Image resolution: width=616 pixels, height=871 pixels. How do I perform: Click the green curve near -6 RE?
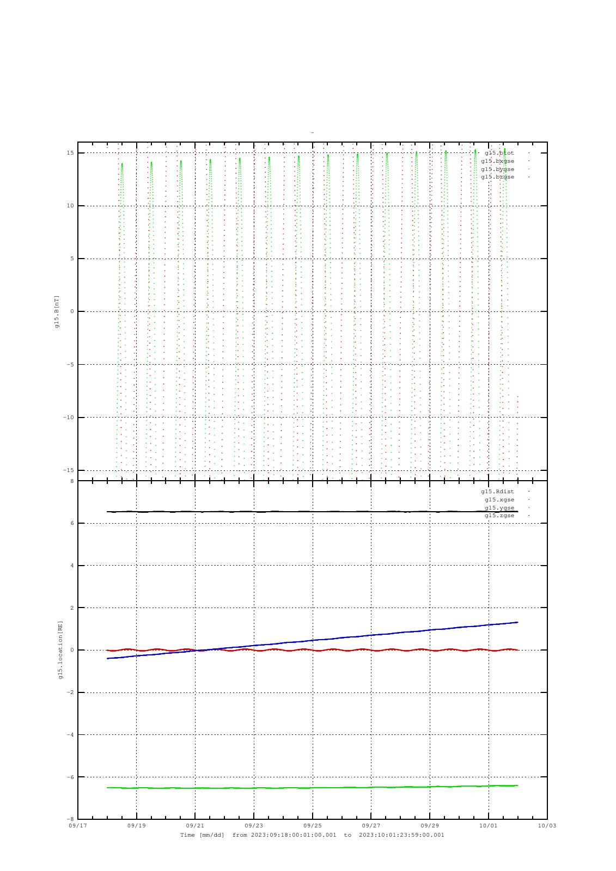[x=312, y=787]
